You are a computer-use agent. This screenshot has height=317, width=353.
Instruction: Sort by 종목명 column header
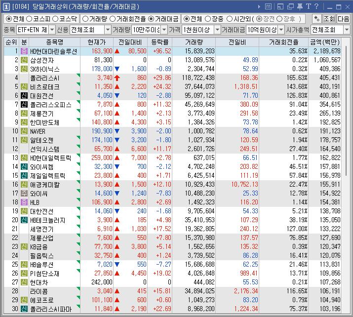coord(54,42)
